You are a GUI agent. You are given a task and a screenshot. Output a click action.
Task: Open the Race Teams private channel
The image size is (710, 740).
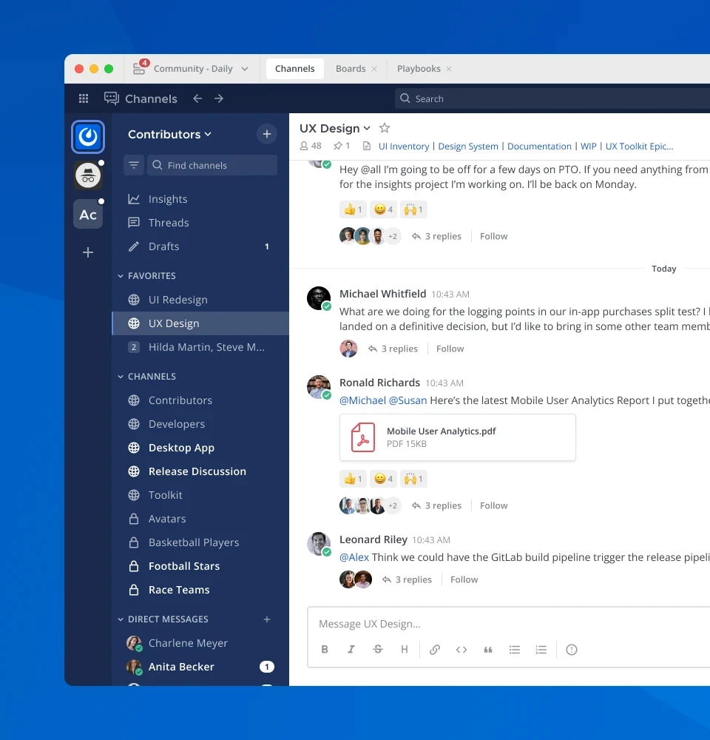(x=200, y=590)
